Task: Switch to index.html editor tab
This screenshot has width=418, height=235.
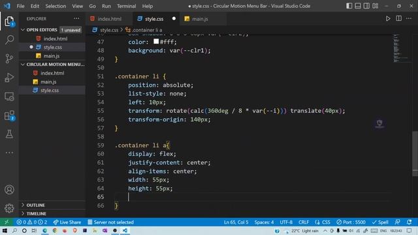Action: coord(109,19)
